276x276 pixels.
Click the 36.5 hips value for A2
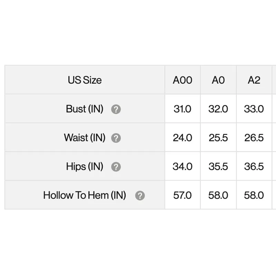[254, 167]
